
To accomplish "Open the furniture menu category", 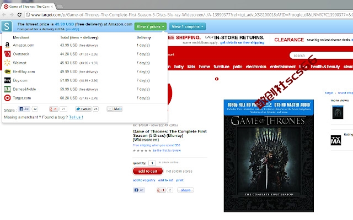I will [221, 67].
